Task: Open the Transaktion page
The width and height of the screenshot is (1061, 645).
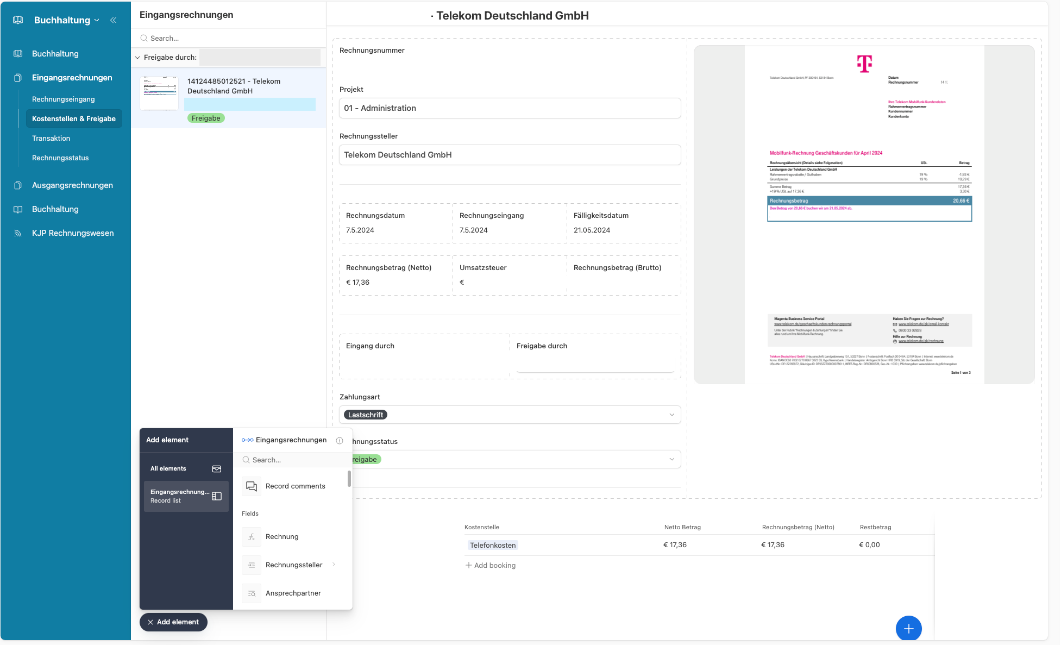Action: pos(51,138)
